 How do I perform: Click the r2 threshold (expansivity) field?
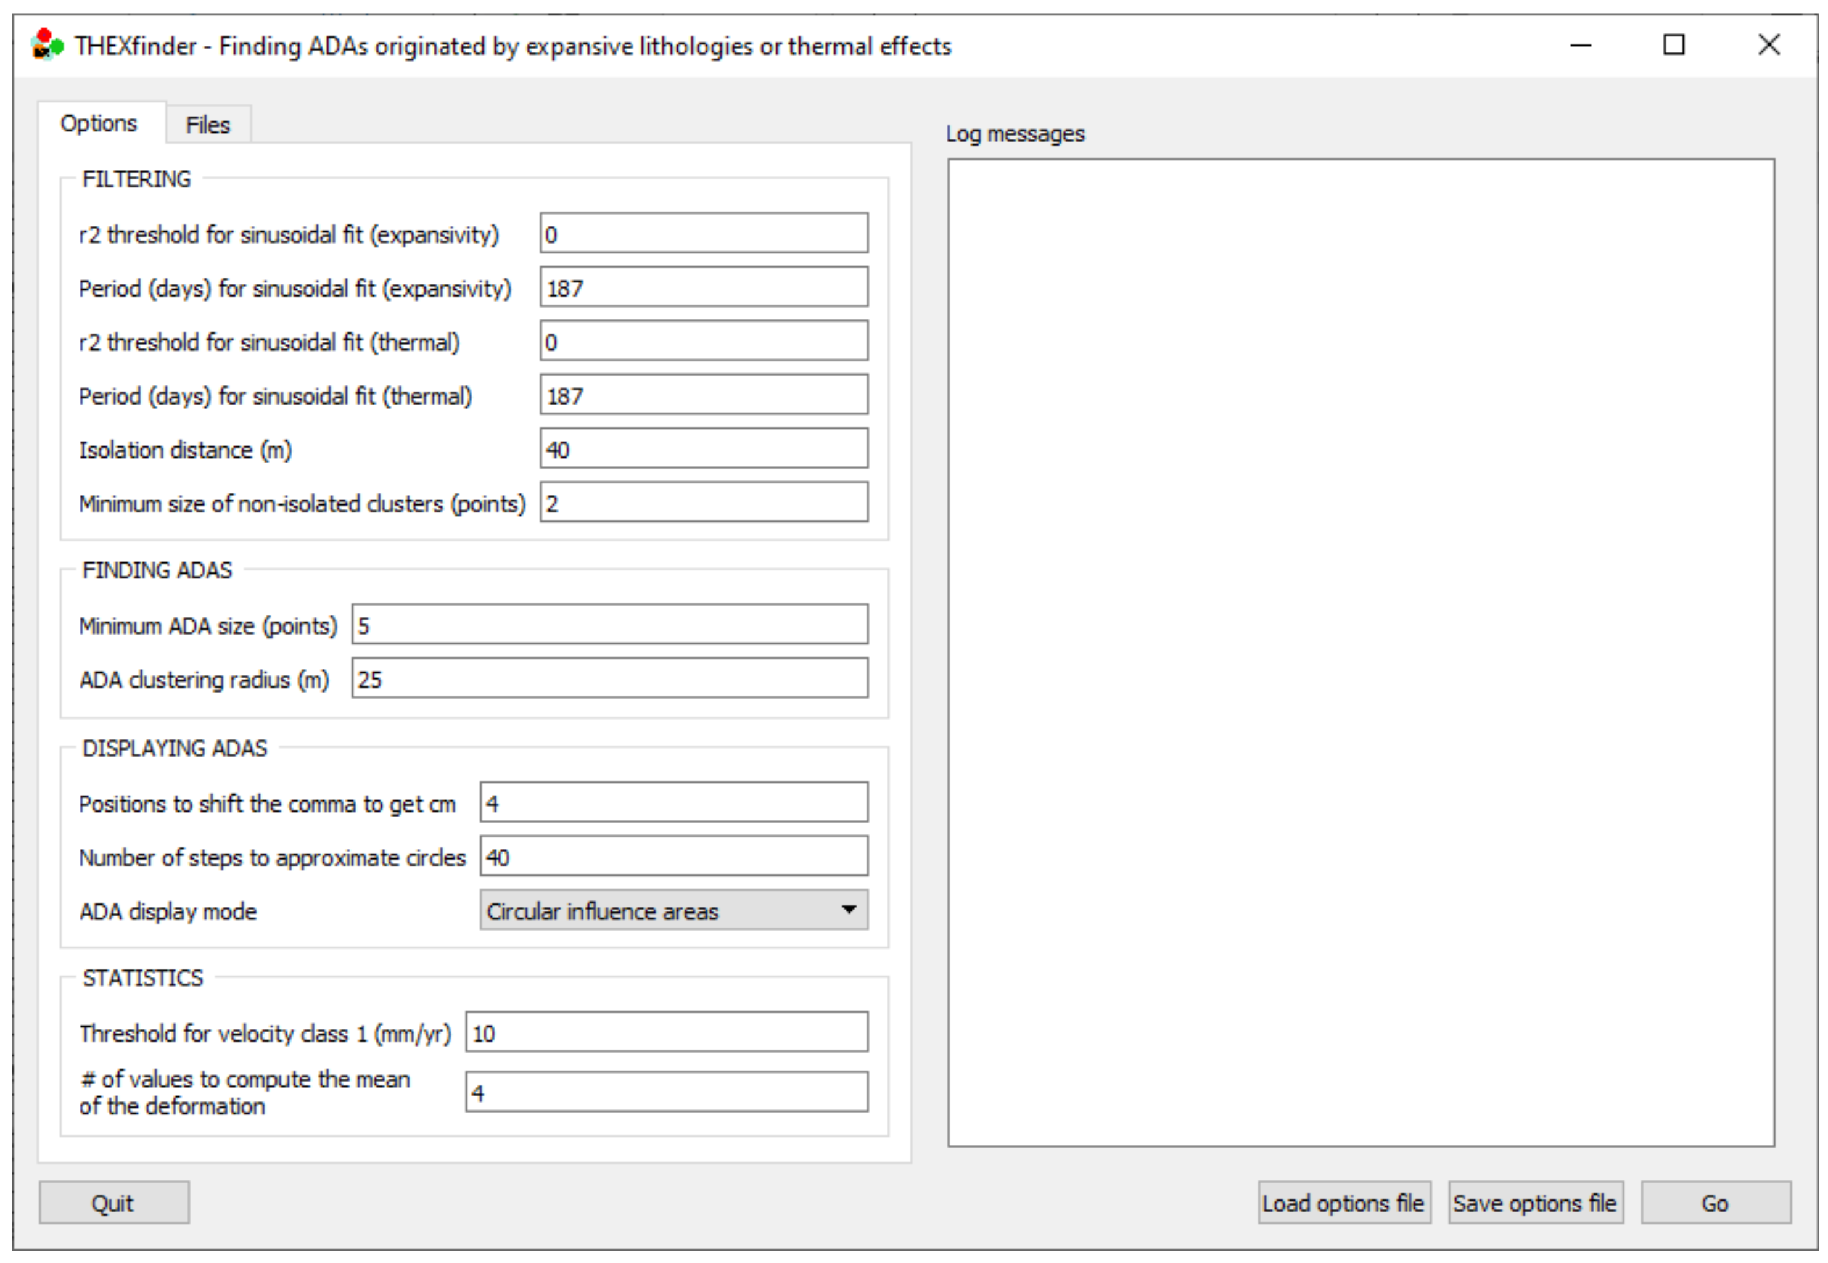pos(702,234)
